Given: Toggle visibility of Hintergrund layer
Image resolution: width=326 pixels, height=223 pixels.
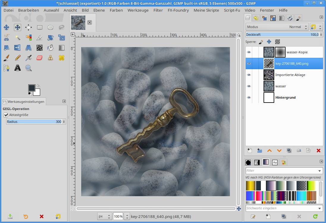Looking at the screenshot, I should click(249, 97).
